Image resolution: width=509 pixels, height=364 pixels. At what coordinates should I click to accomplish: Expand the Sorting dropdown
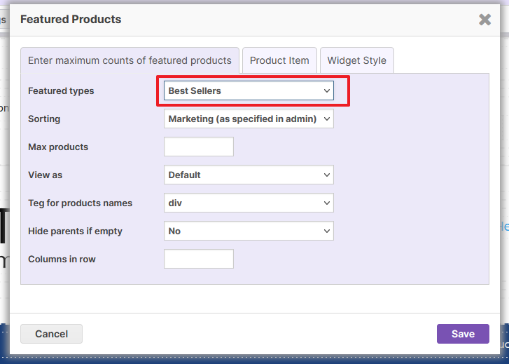[x=249, y=119]
